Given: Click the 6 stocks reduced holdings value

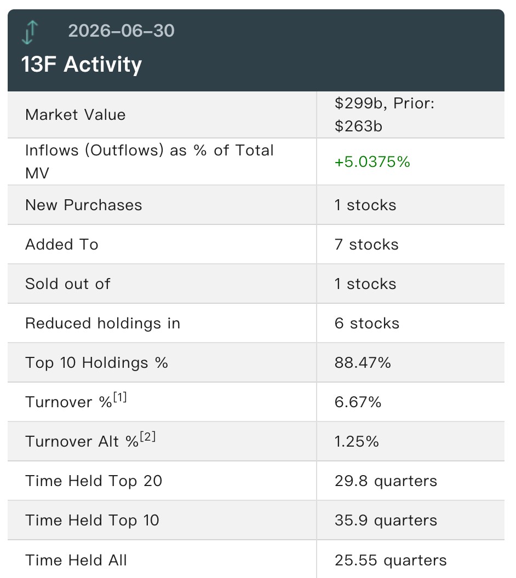Looking at the screenshot, I should (367, 323).
